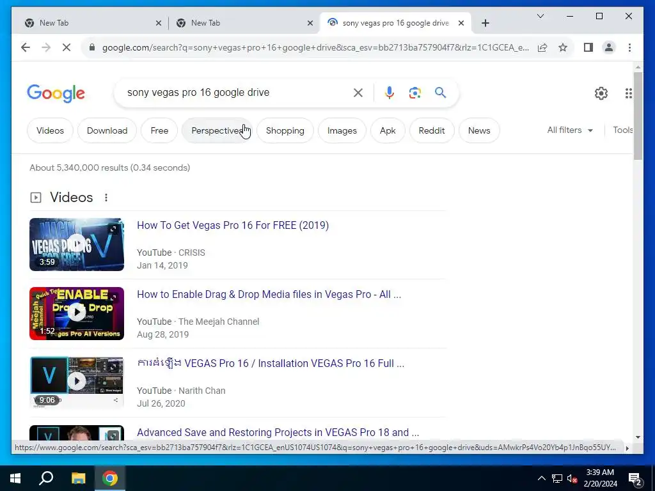Open Chrome three-dot menu

pyautogui.click(x=629, y=47)
